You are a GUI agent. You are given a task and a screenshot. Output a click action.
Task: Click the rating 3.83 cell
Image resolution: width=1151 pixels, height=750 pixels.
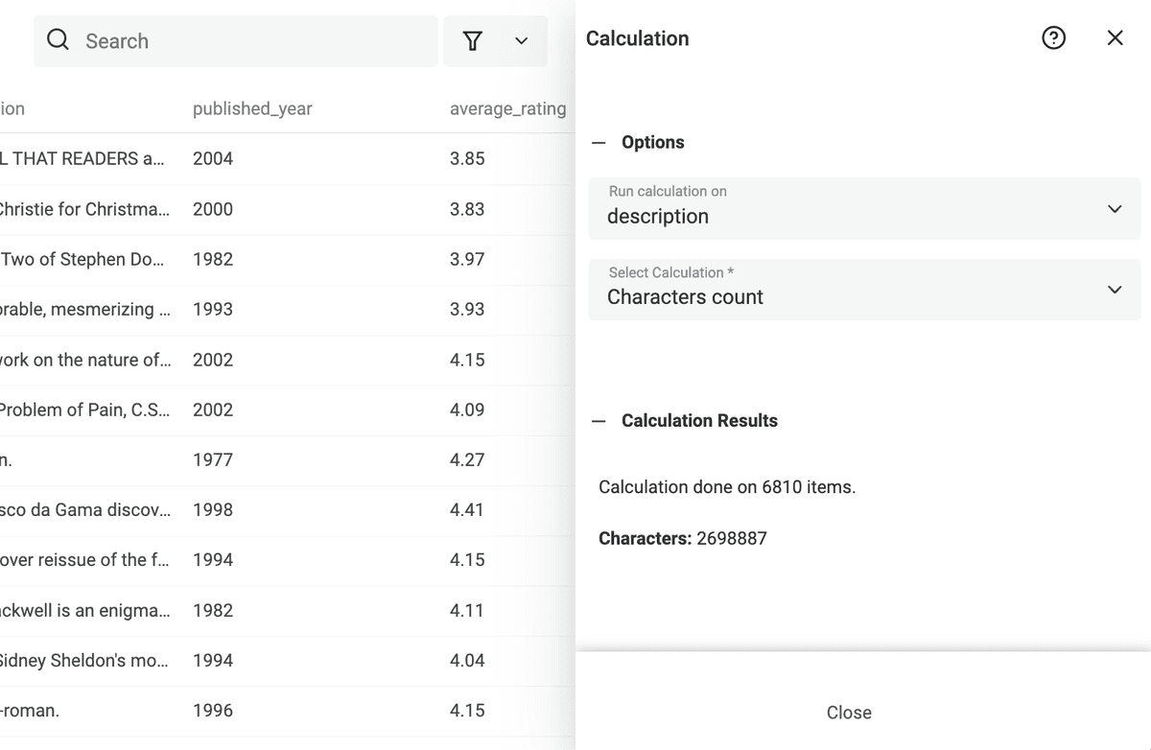pos(467,209)
